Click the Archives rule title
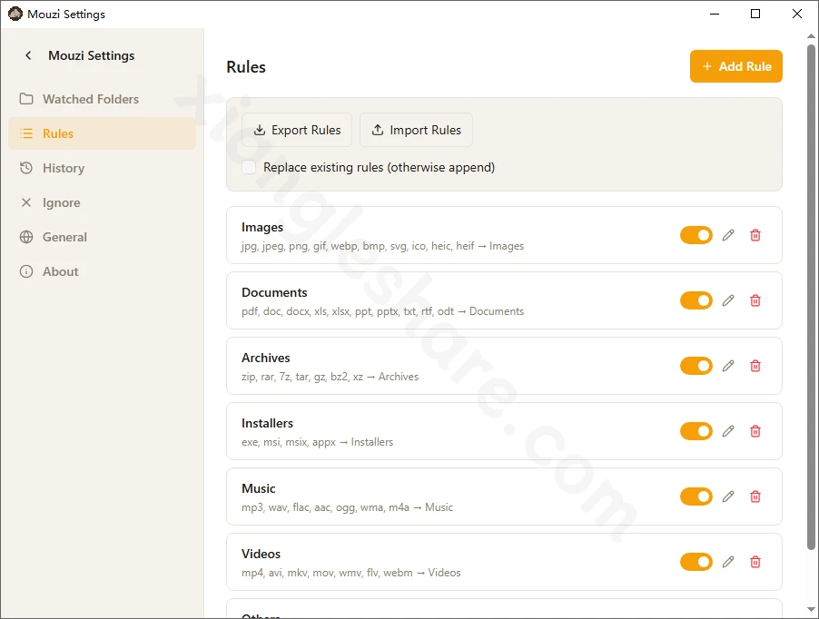Viewport: 819px width, 619px height. [265, 358]
